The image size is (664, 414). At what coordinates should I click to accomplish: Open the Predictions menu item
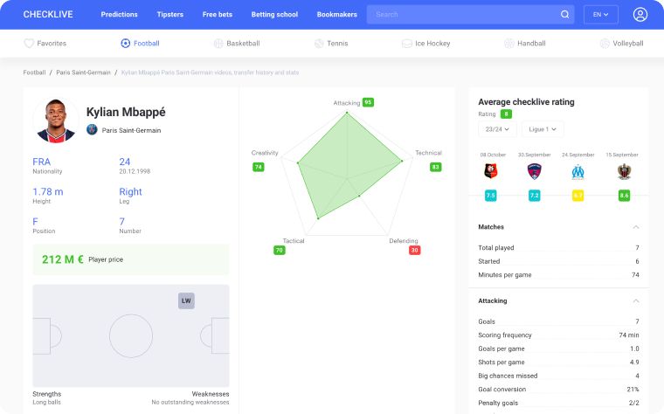pos(119,14)
